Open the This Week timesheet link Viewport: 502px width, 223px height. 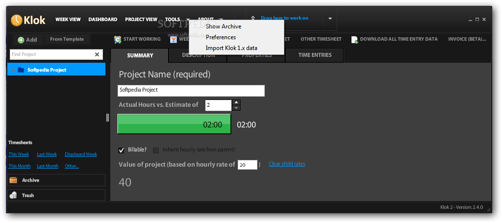19,154
